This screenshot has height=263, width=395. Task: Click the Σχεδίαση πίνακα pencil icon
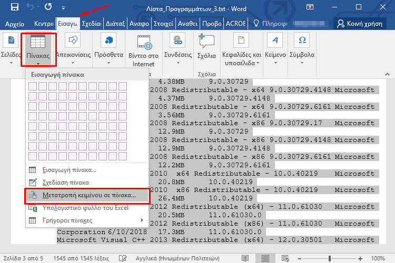tap(33, 183)
